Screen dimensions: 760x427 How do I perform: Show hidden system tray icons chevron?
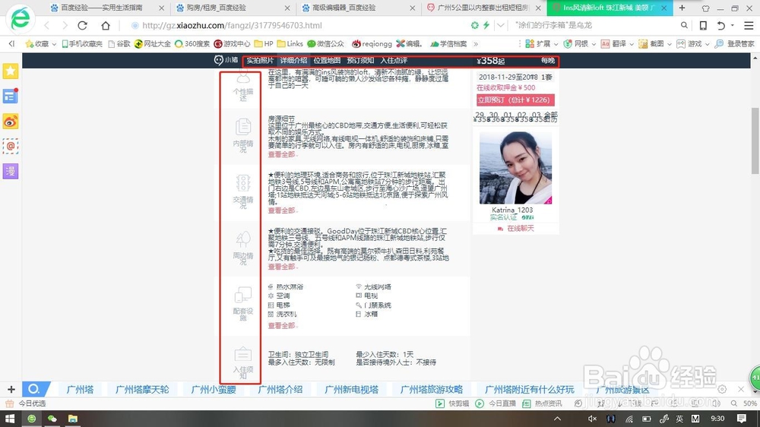[x=557, y=419]
